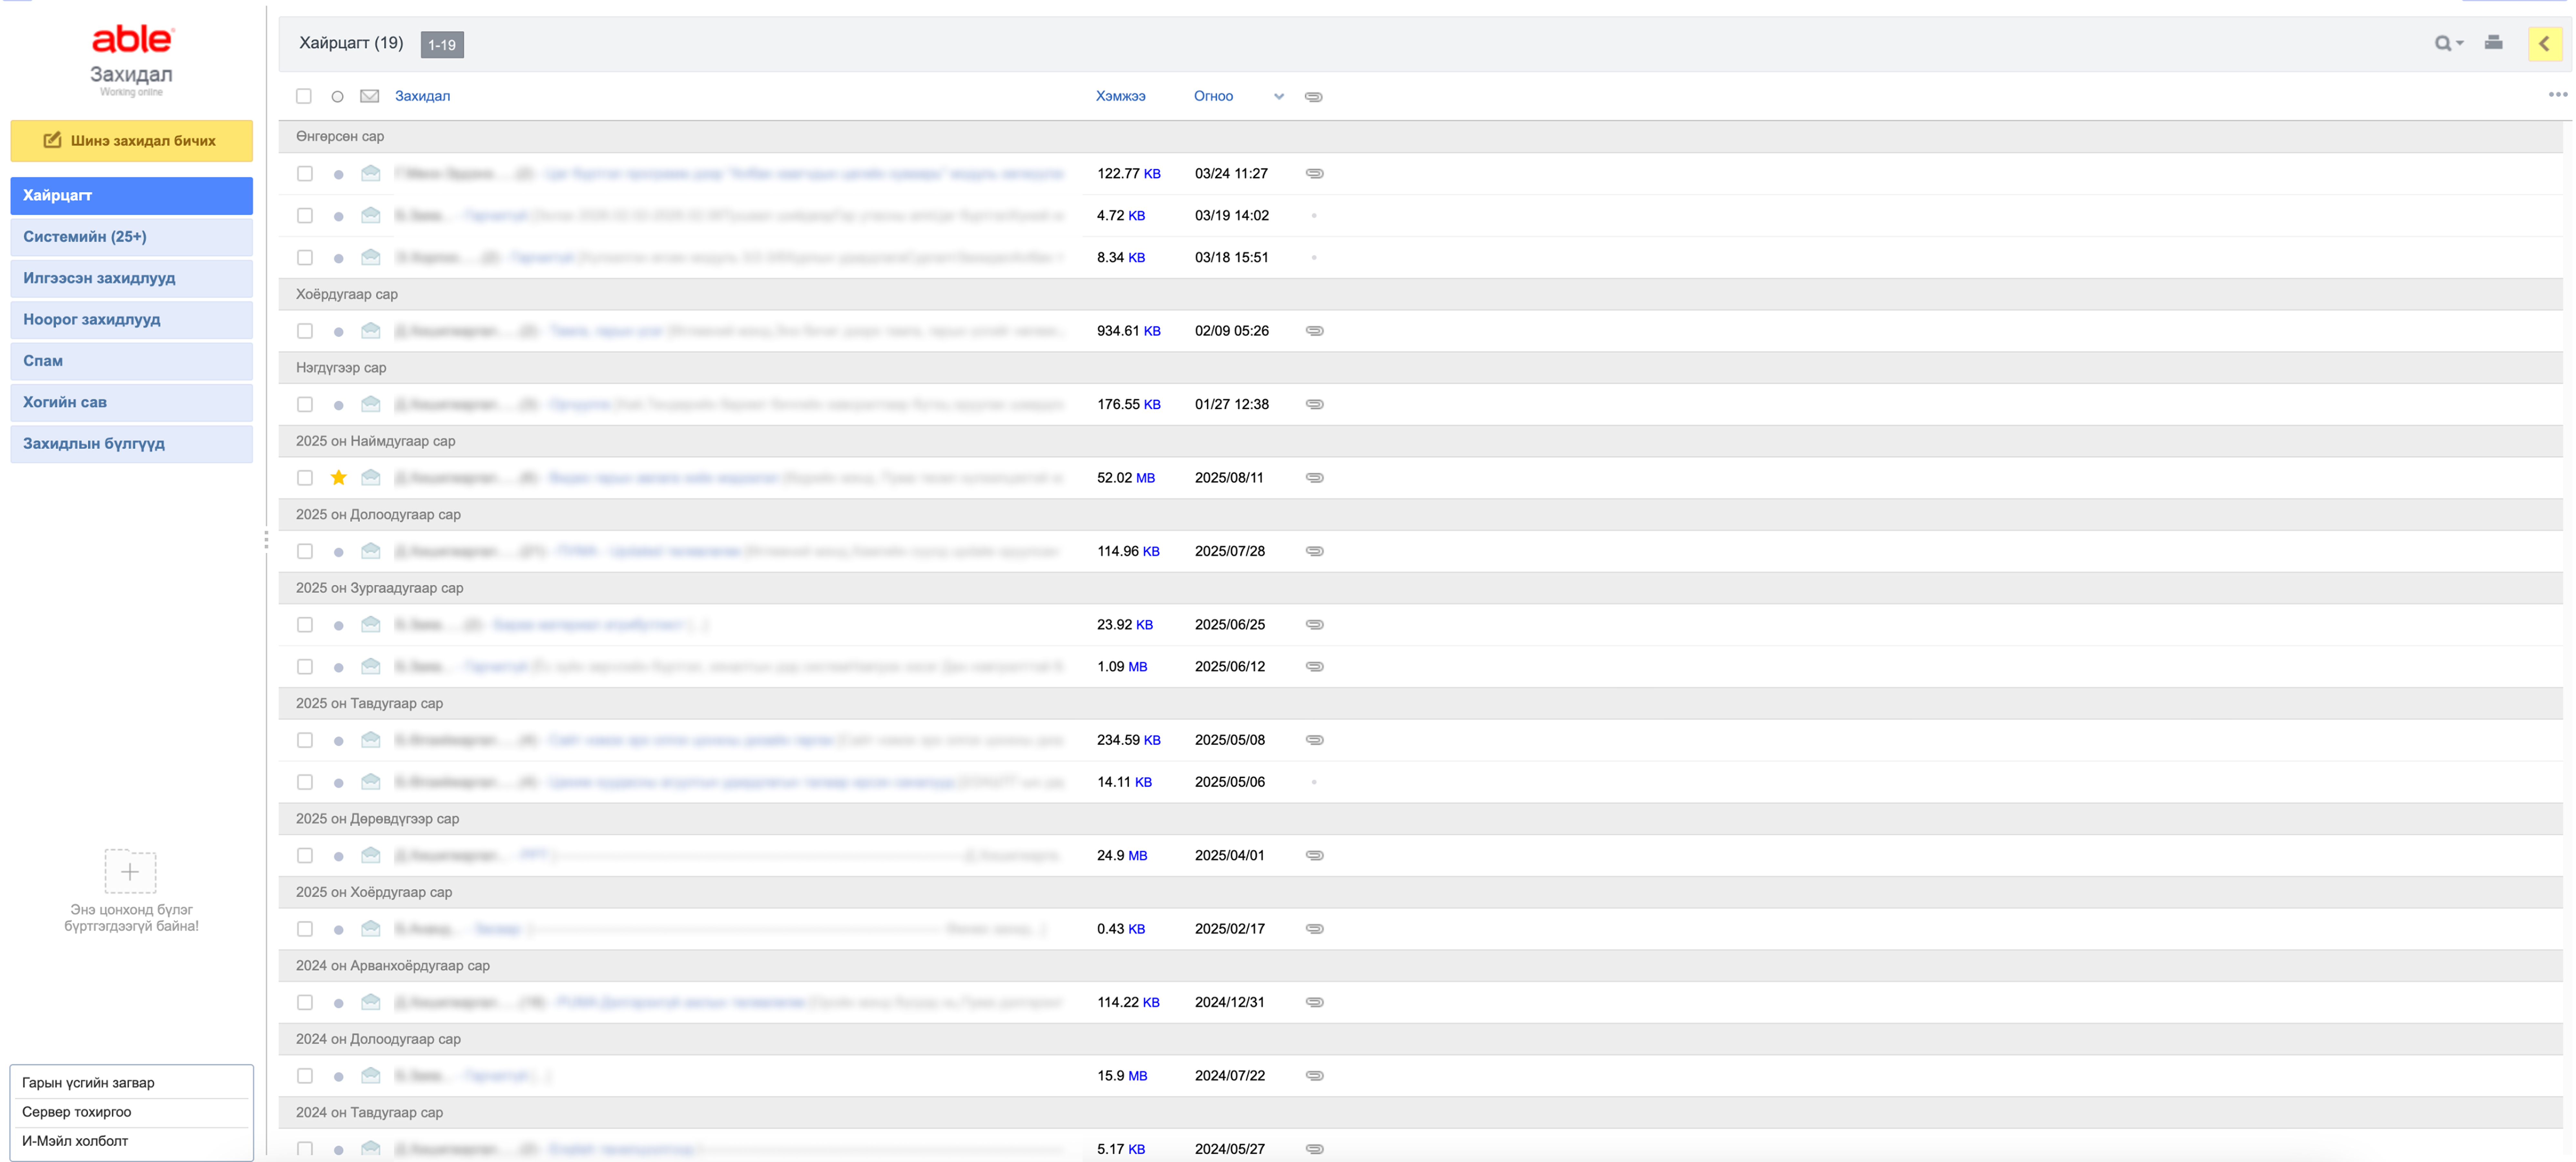Click the plus icon to add a widget
2576x1162 pixels.
click(x=130, y=871)
